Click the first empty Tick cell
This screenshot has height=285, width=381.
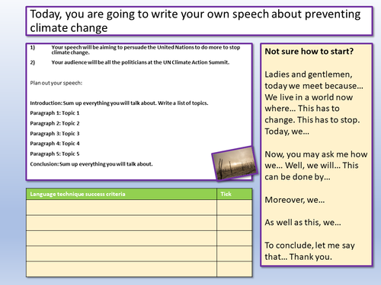click(x=235, y=207)
